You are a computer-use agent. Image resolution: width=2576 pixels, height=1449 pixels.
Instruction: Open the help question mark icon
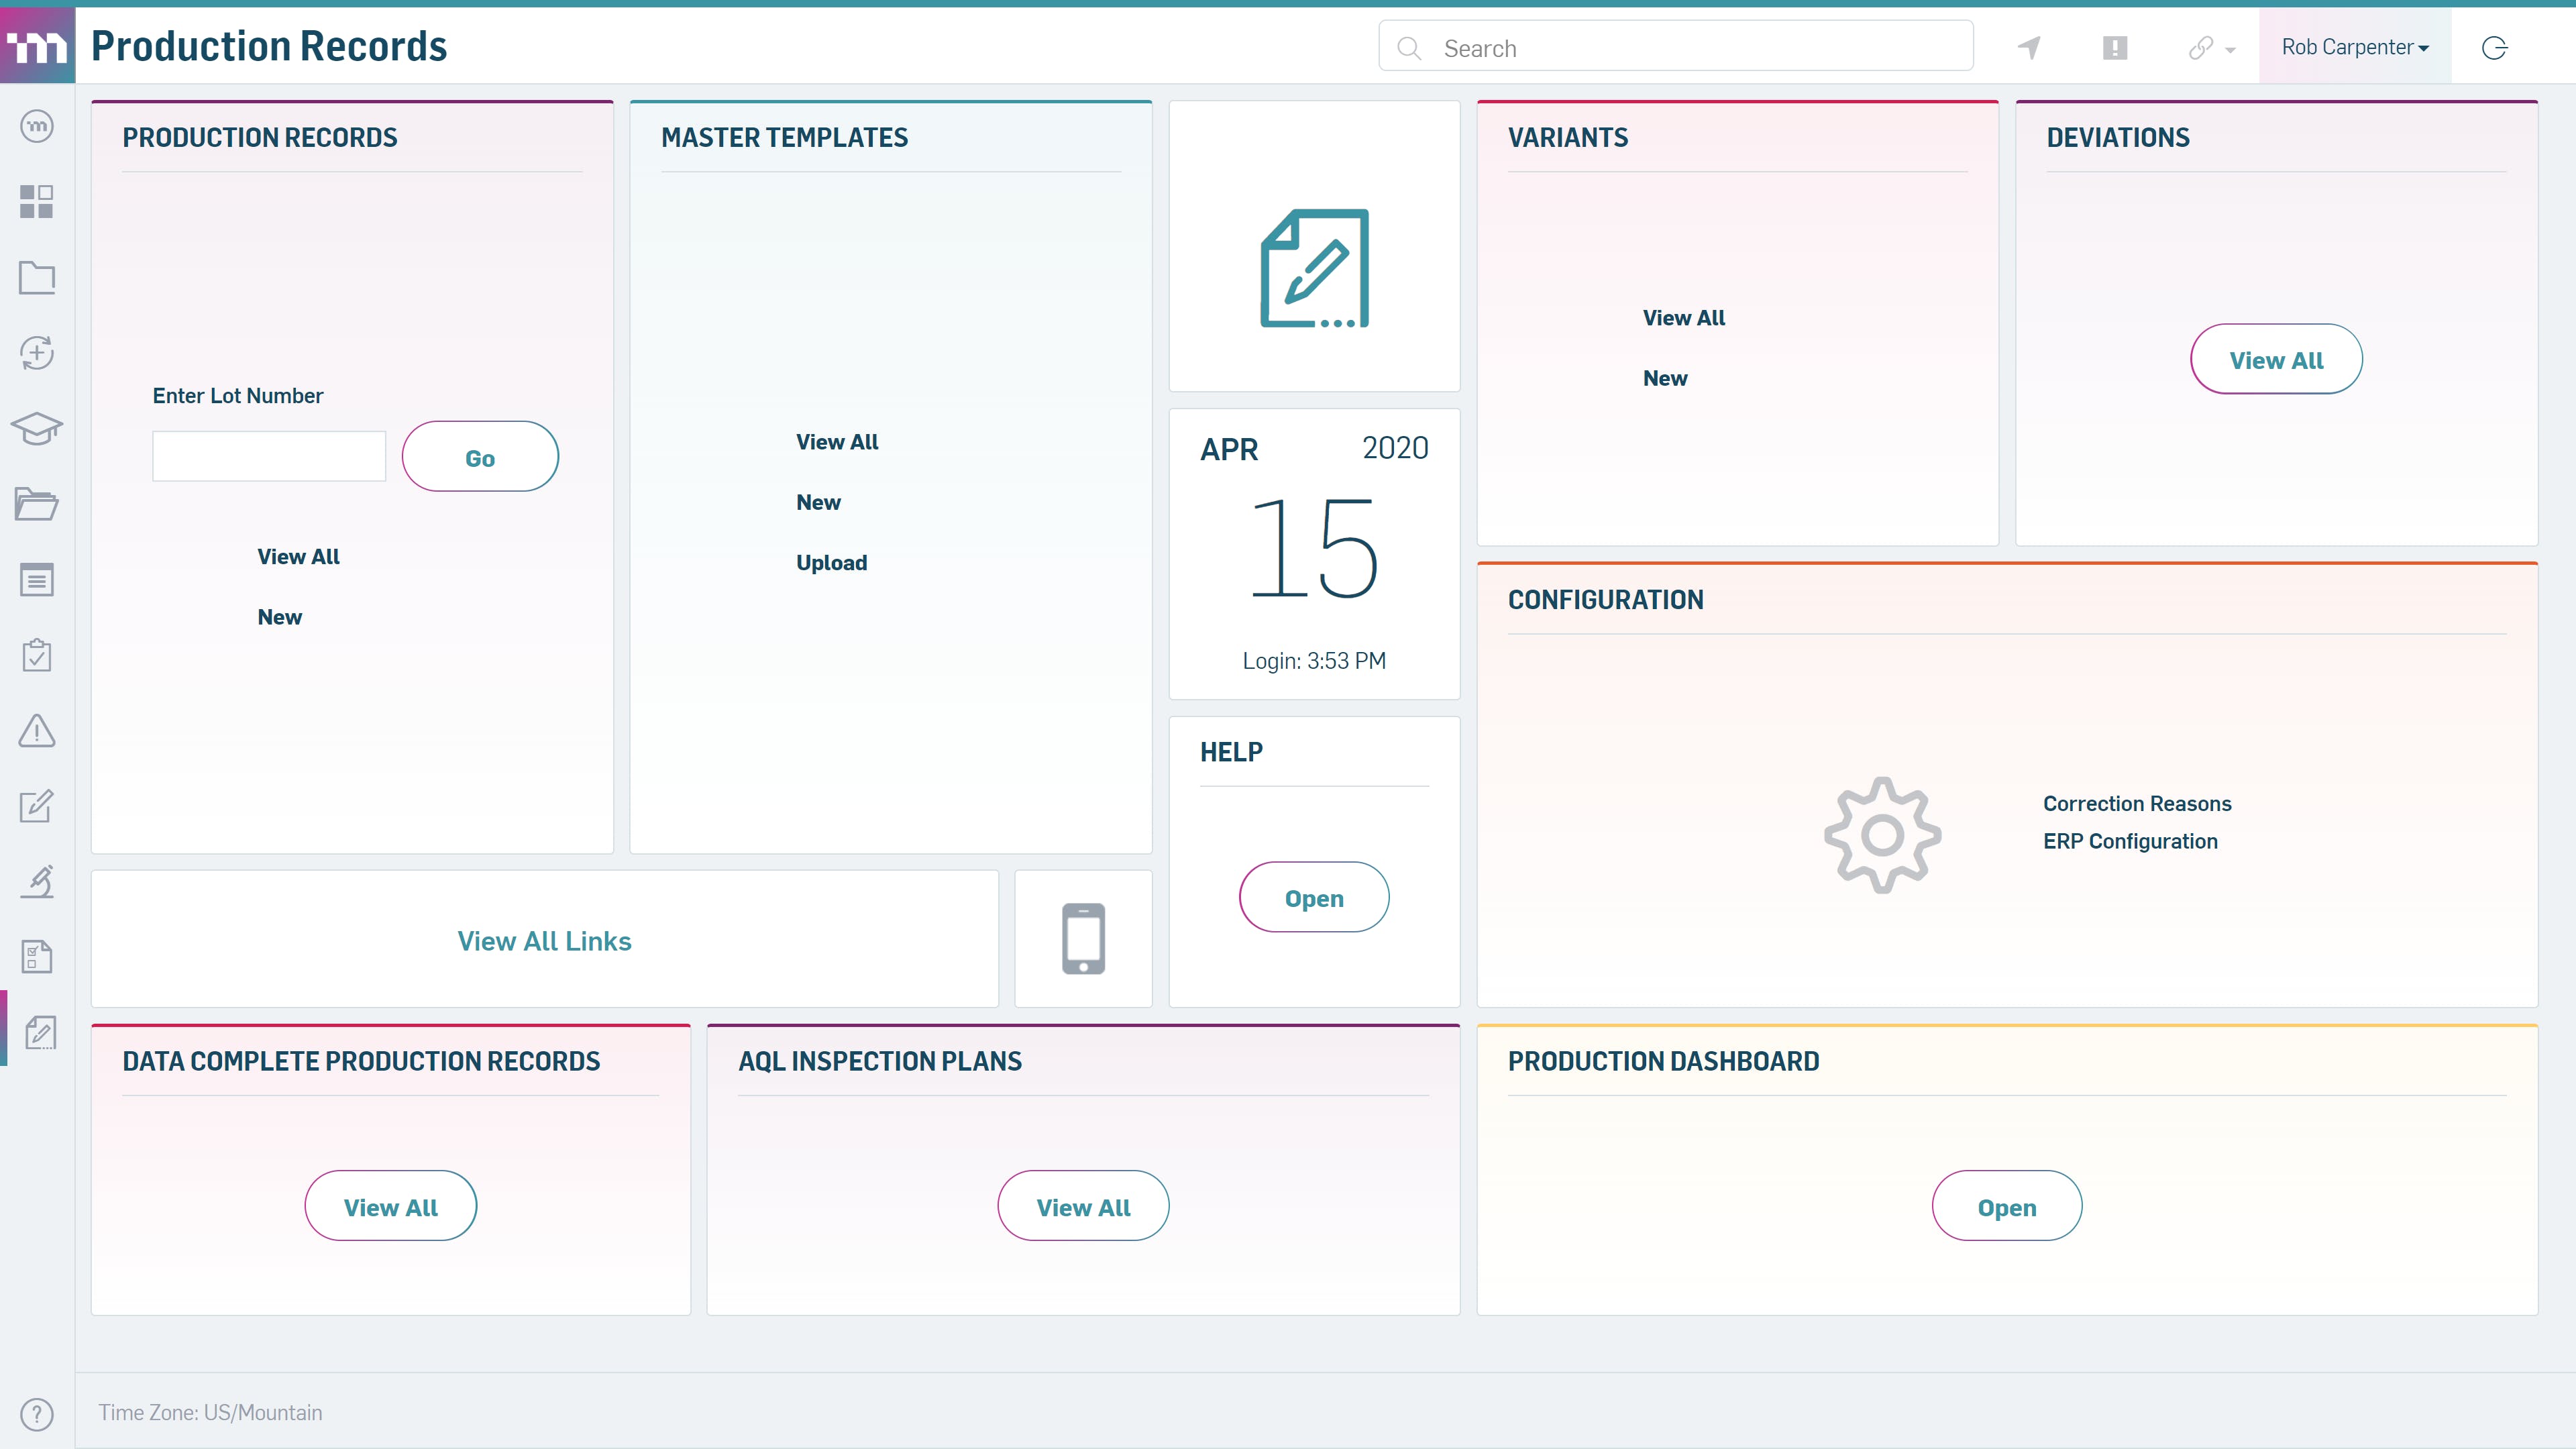point(37,1413)
